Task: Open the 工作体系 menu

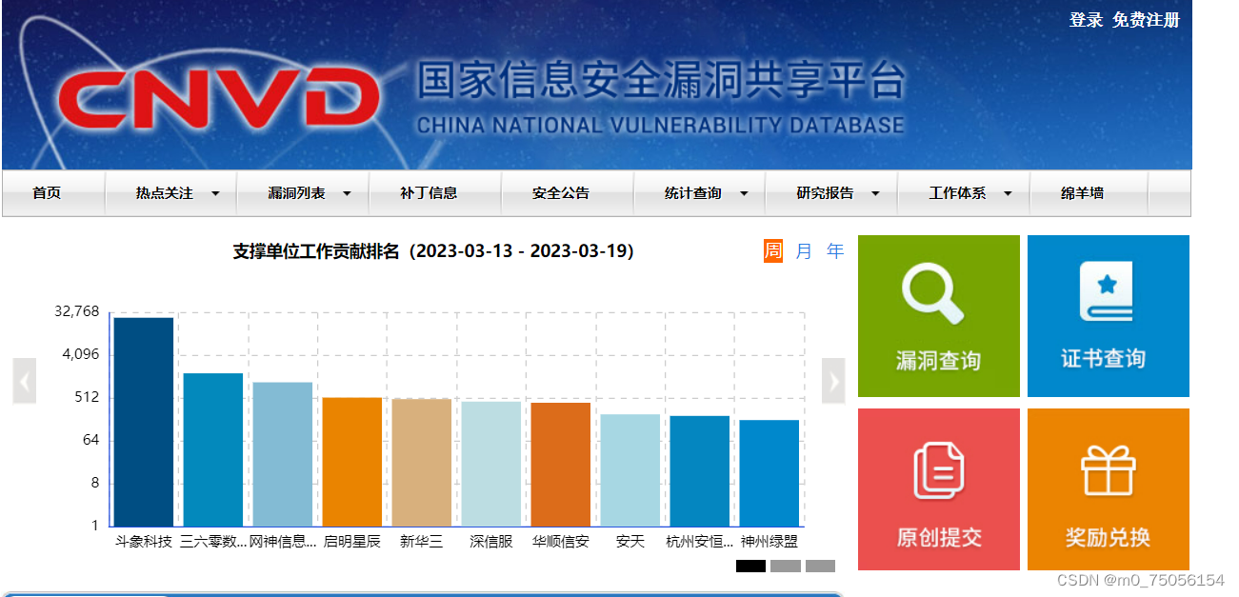Action: [957, 193]
